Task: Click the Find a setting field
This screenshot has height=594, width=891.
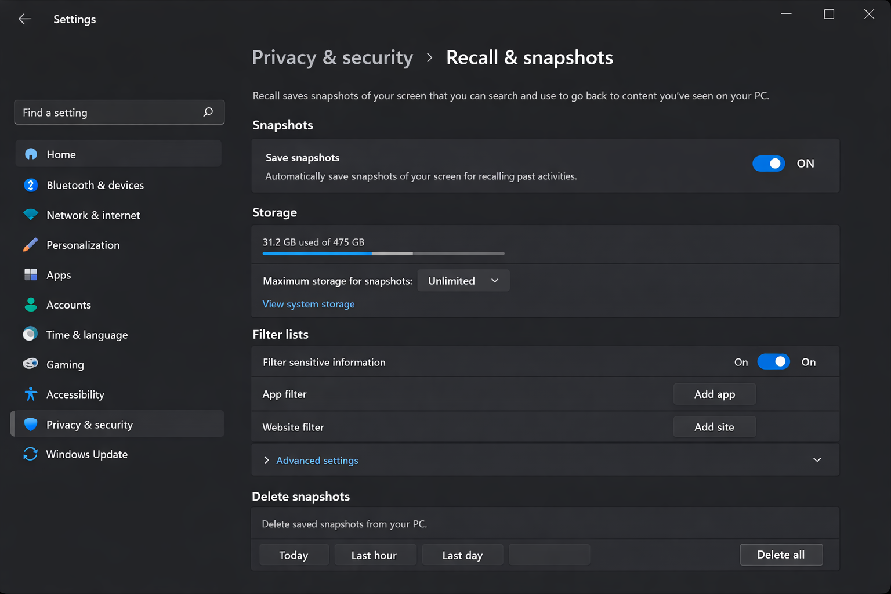Action: 119,112
